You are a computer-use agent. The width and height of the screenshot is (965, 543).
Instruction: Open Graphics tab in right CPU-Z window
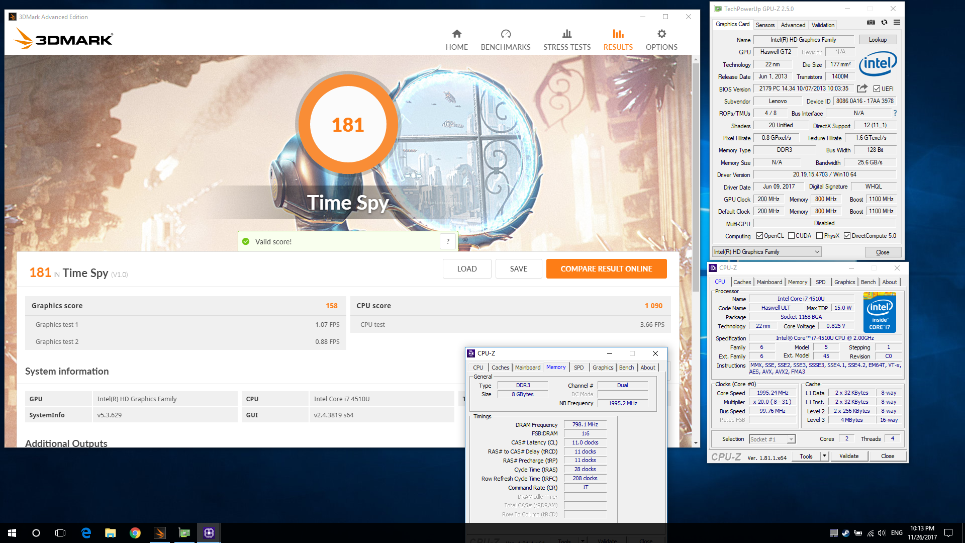click(844, 282)
